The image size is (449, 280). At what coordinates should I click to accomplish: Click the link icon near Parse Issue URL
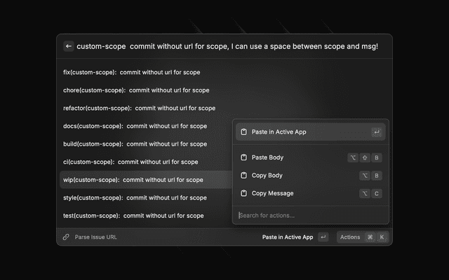(66, 237)
